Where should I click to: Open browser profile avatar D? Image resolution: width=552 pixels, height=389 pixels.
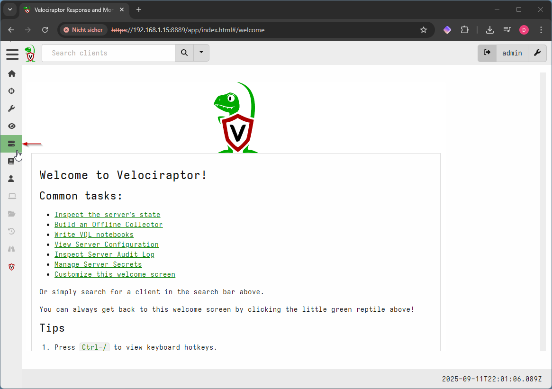tap(524, 30)
